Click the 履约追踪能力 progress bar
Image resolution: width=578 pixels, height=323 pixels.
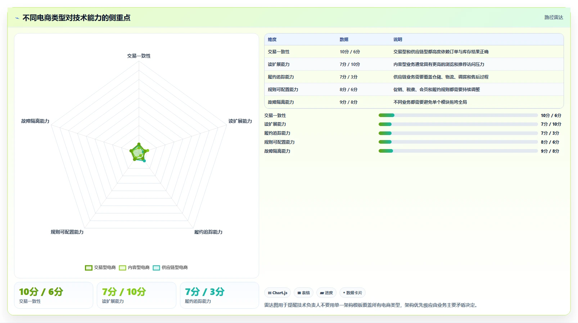(x=458, y=133)
